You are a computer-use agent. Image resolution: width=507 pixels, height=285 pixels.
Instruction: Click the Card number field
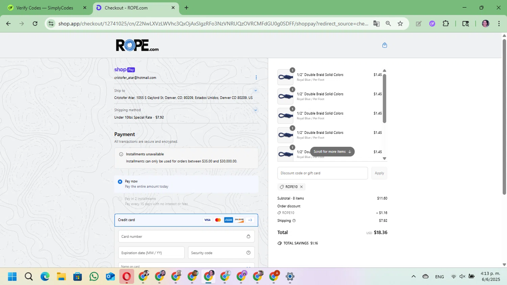tap(186, 236)
